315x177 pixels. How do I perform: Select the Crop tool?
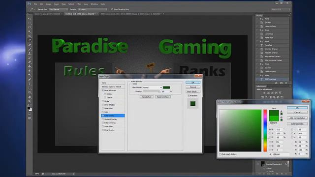(30, 36)
